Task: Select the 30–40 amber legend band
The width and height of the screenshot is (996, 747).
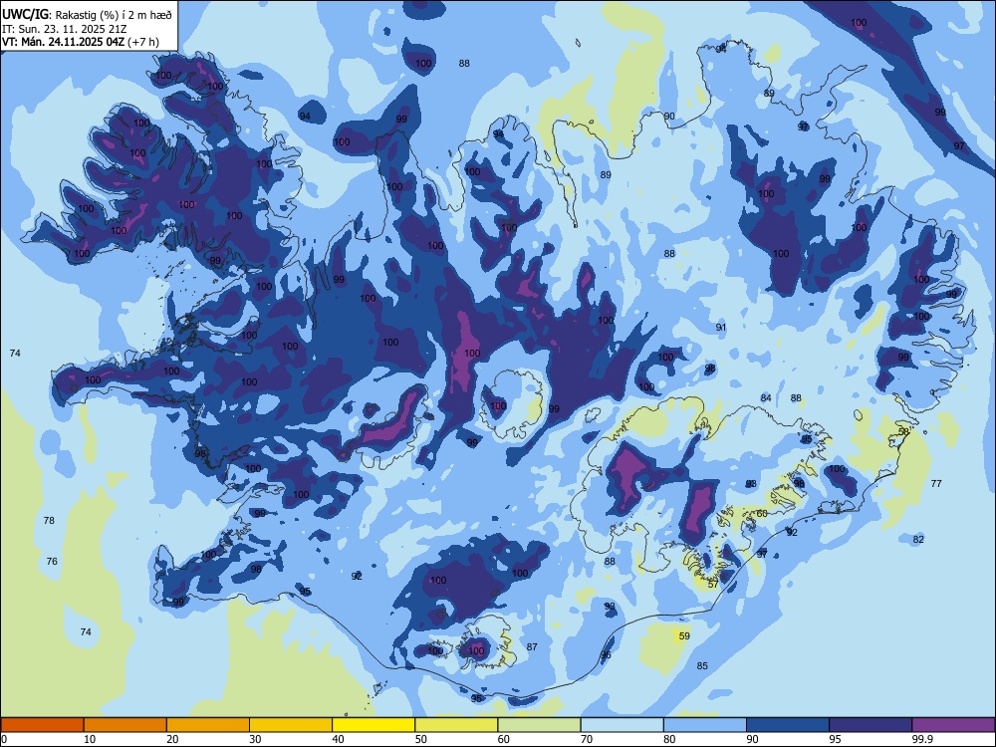Action: pos(291,725)
